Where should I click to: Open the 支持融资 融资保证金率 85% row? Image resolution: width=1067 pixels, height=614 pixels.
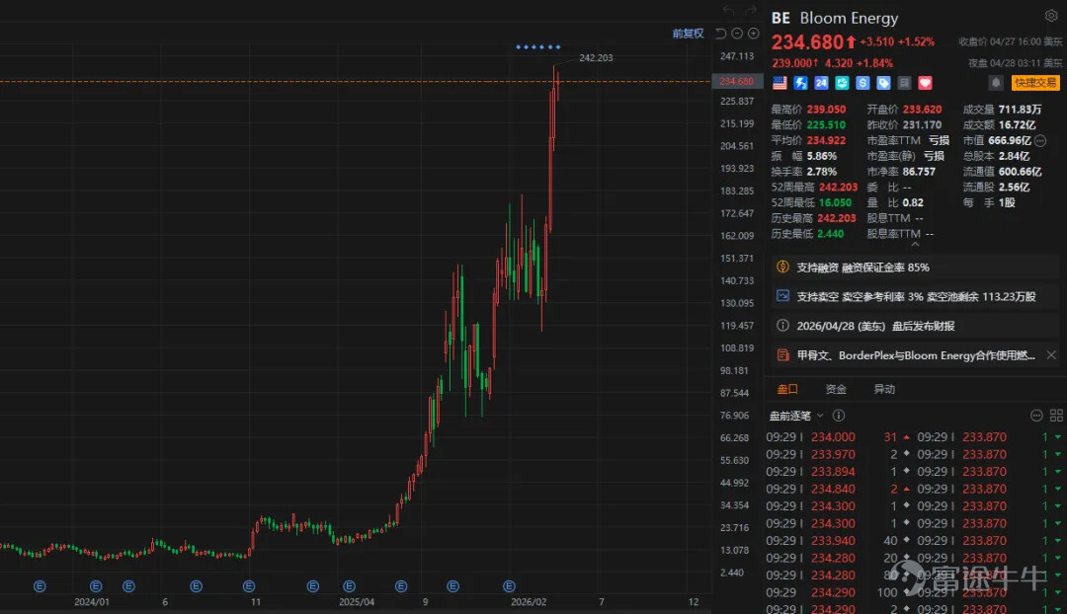tap(915, 268)
